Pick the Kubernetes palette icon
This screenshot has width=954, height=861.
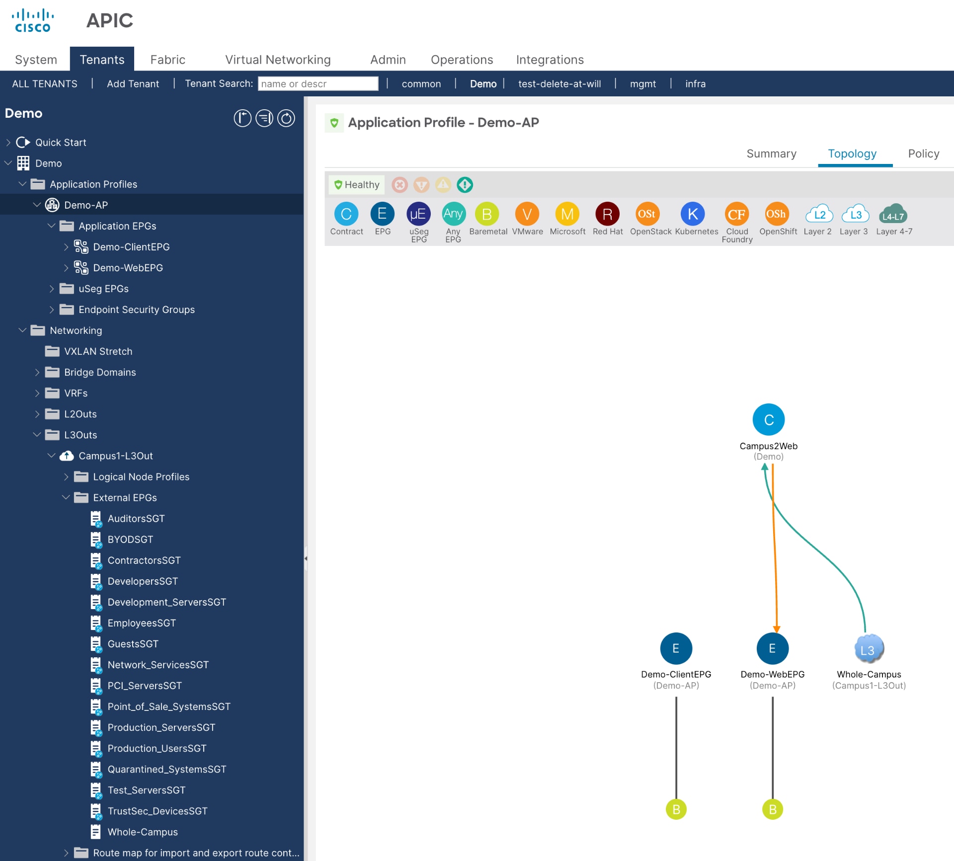[x=693, y=214]
